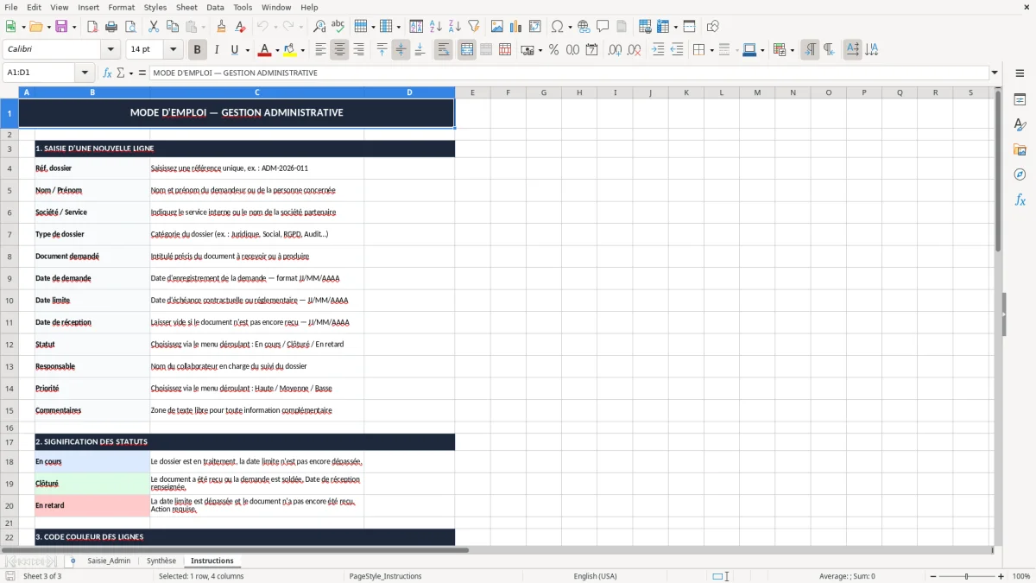Toggle horizontal center alignment
Viewport: 1036px width, 583px height.
(x=339, y=50)
